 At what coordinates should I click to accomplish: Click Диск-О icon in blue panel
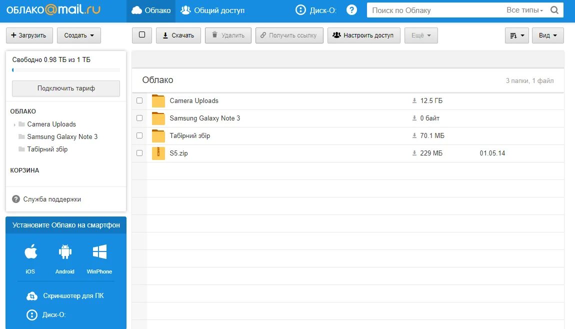[x=32, y=315]
